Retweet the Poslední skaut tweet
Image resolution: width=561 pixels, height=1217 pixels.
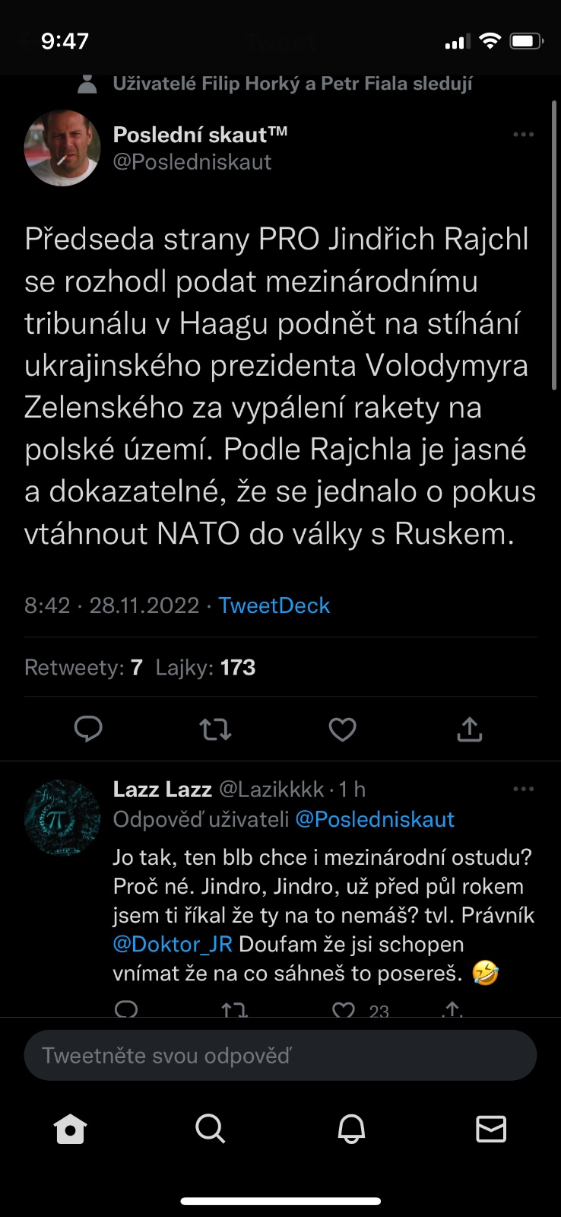pos(215,729)
